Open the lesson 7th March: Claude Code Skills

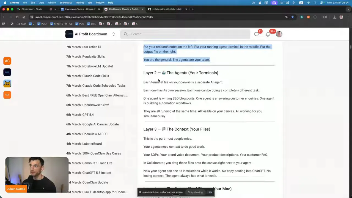click(x=87, y=76)
